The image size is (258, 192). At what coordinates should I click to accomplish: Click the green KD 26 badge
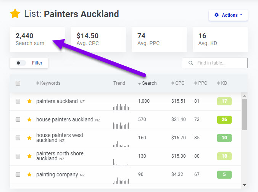pos(224,119)
